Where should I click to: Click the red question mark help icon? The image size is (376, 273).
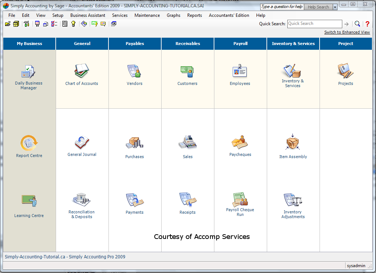[x=367, y=24]
